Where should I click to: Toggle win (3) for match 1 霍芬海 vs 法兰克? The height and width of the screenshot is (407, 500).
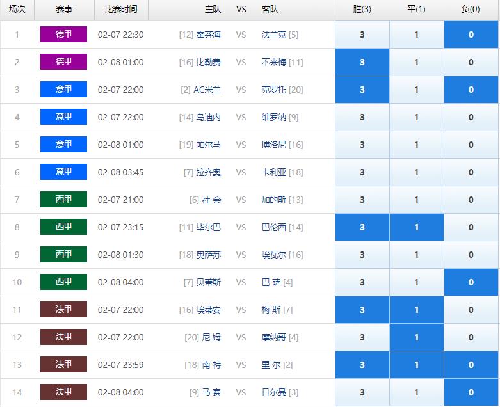point(362,35)
